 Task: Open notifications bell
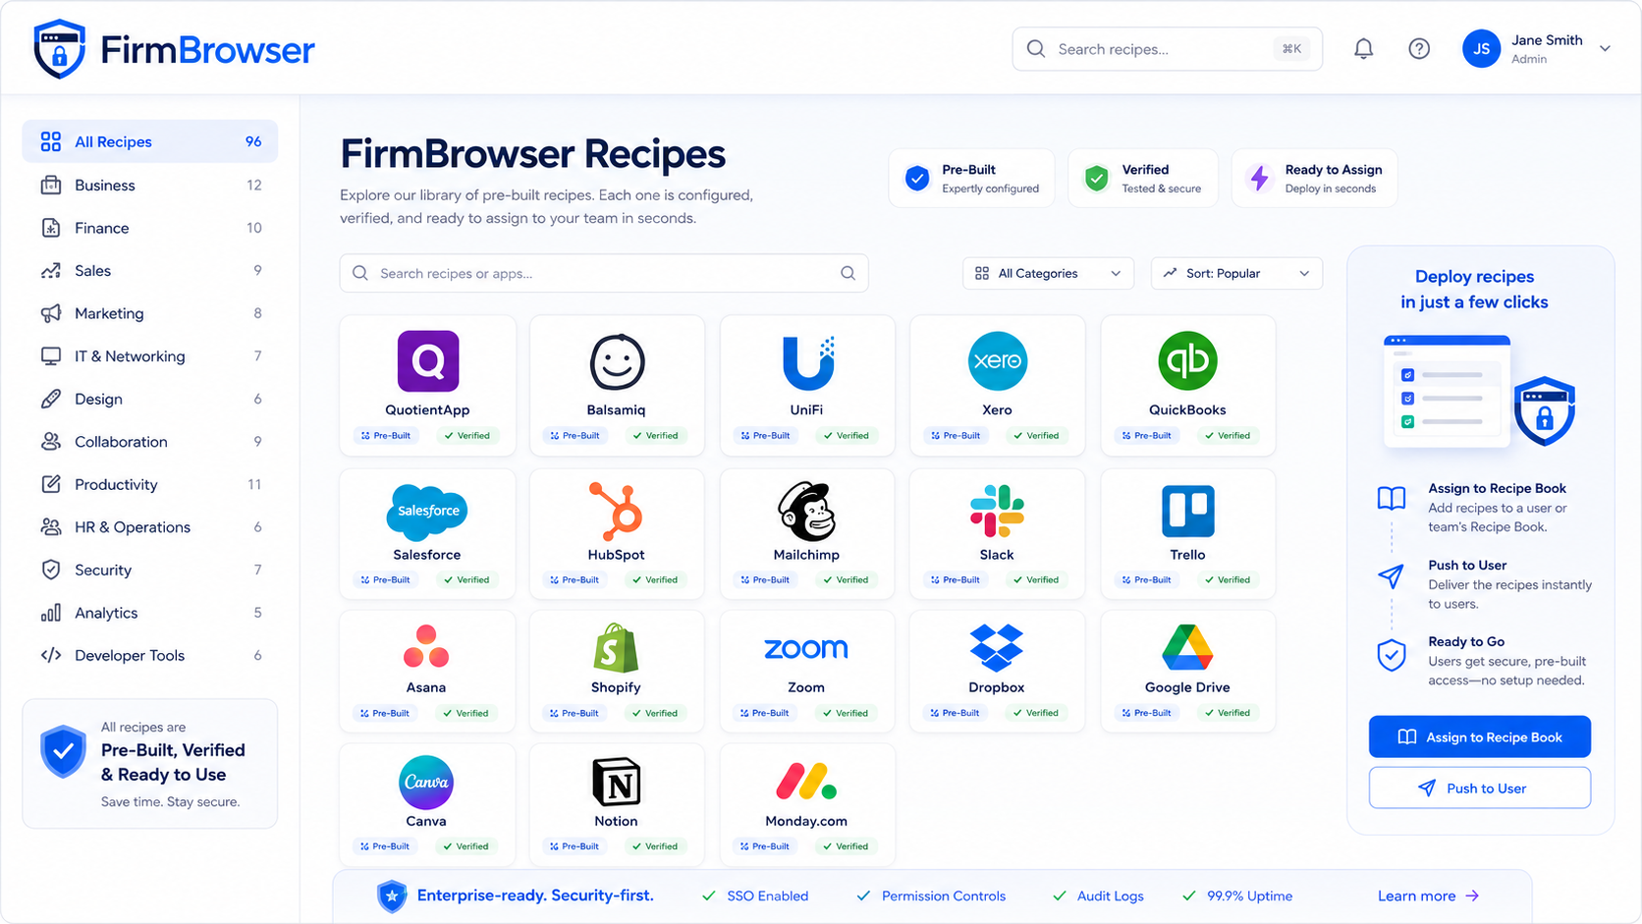coord(1363,48)
